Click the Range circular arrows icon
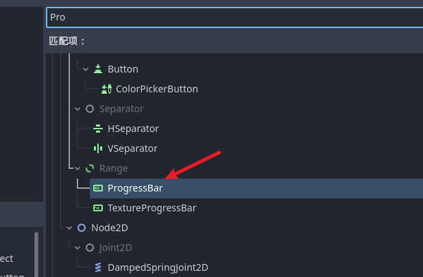 [90, 168]
